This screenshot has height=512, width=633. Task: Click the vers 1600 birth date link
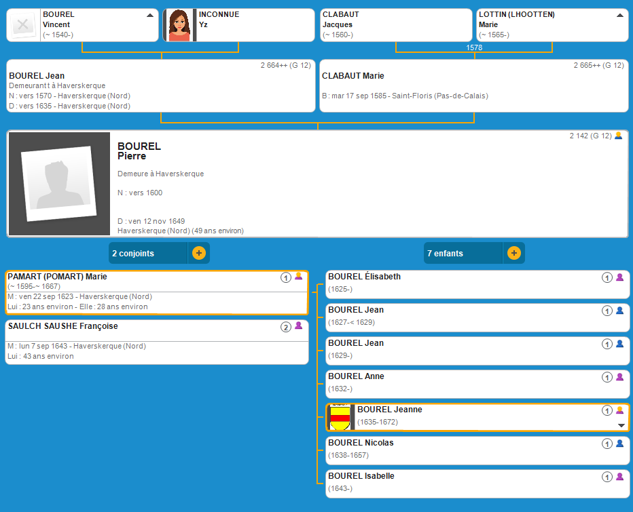(x=153, y=193)
